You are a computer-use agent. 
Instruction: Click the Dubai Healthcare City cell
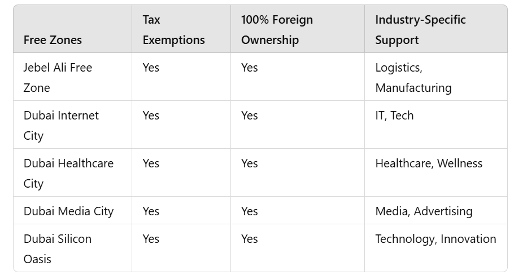(x=68, y=173)
